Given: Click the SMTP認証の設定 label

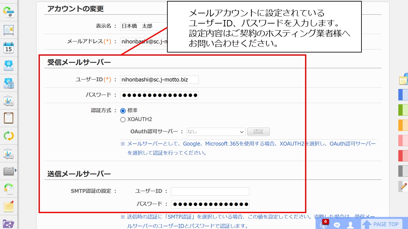Looking at the screenshot, I should pyautogui.click(x=91, y=191).
